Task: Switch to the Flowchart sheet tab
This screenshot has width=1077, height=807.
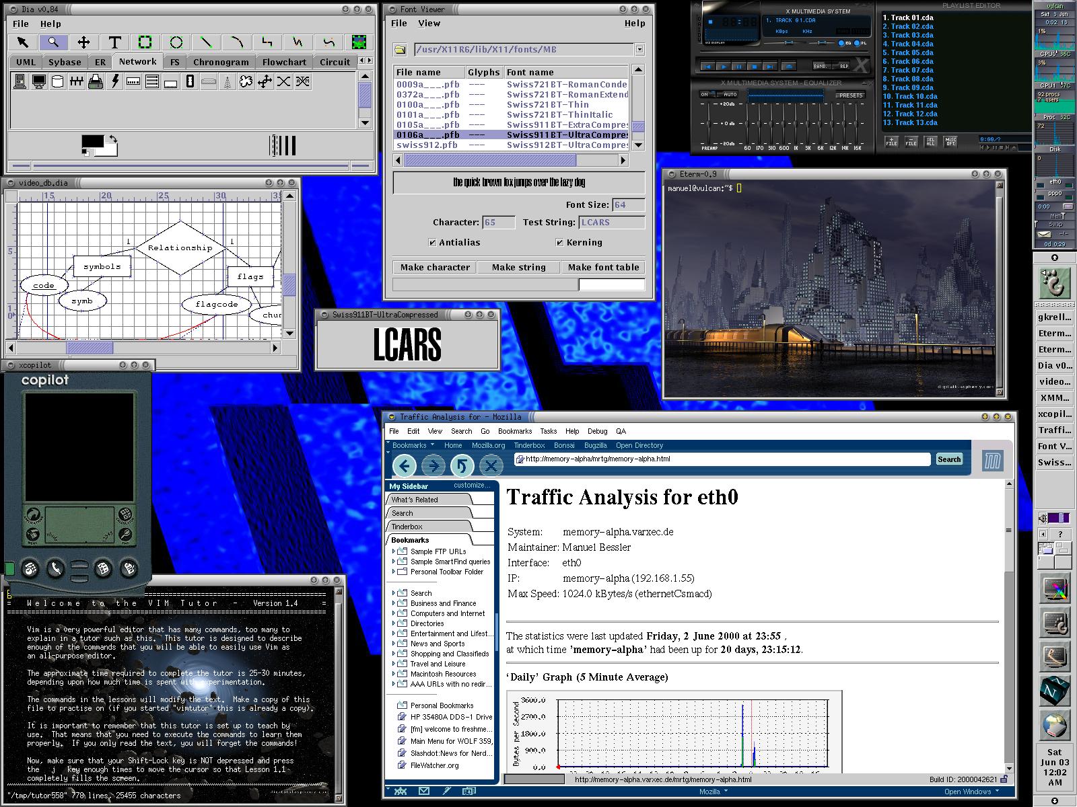Action: click(x=284, y=62)
